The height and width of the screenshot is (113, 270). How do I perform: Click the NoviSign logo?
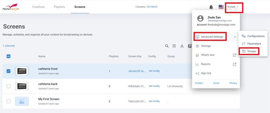coord(11,7)
